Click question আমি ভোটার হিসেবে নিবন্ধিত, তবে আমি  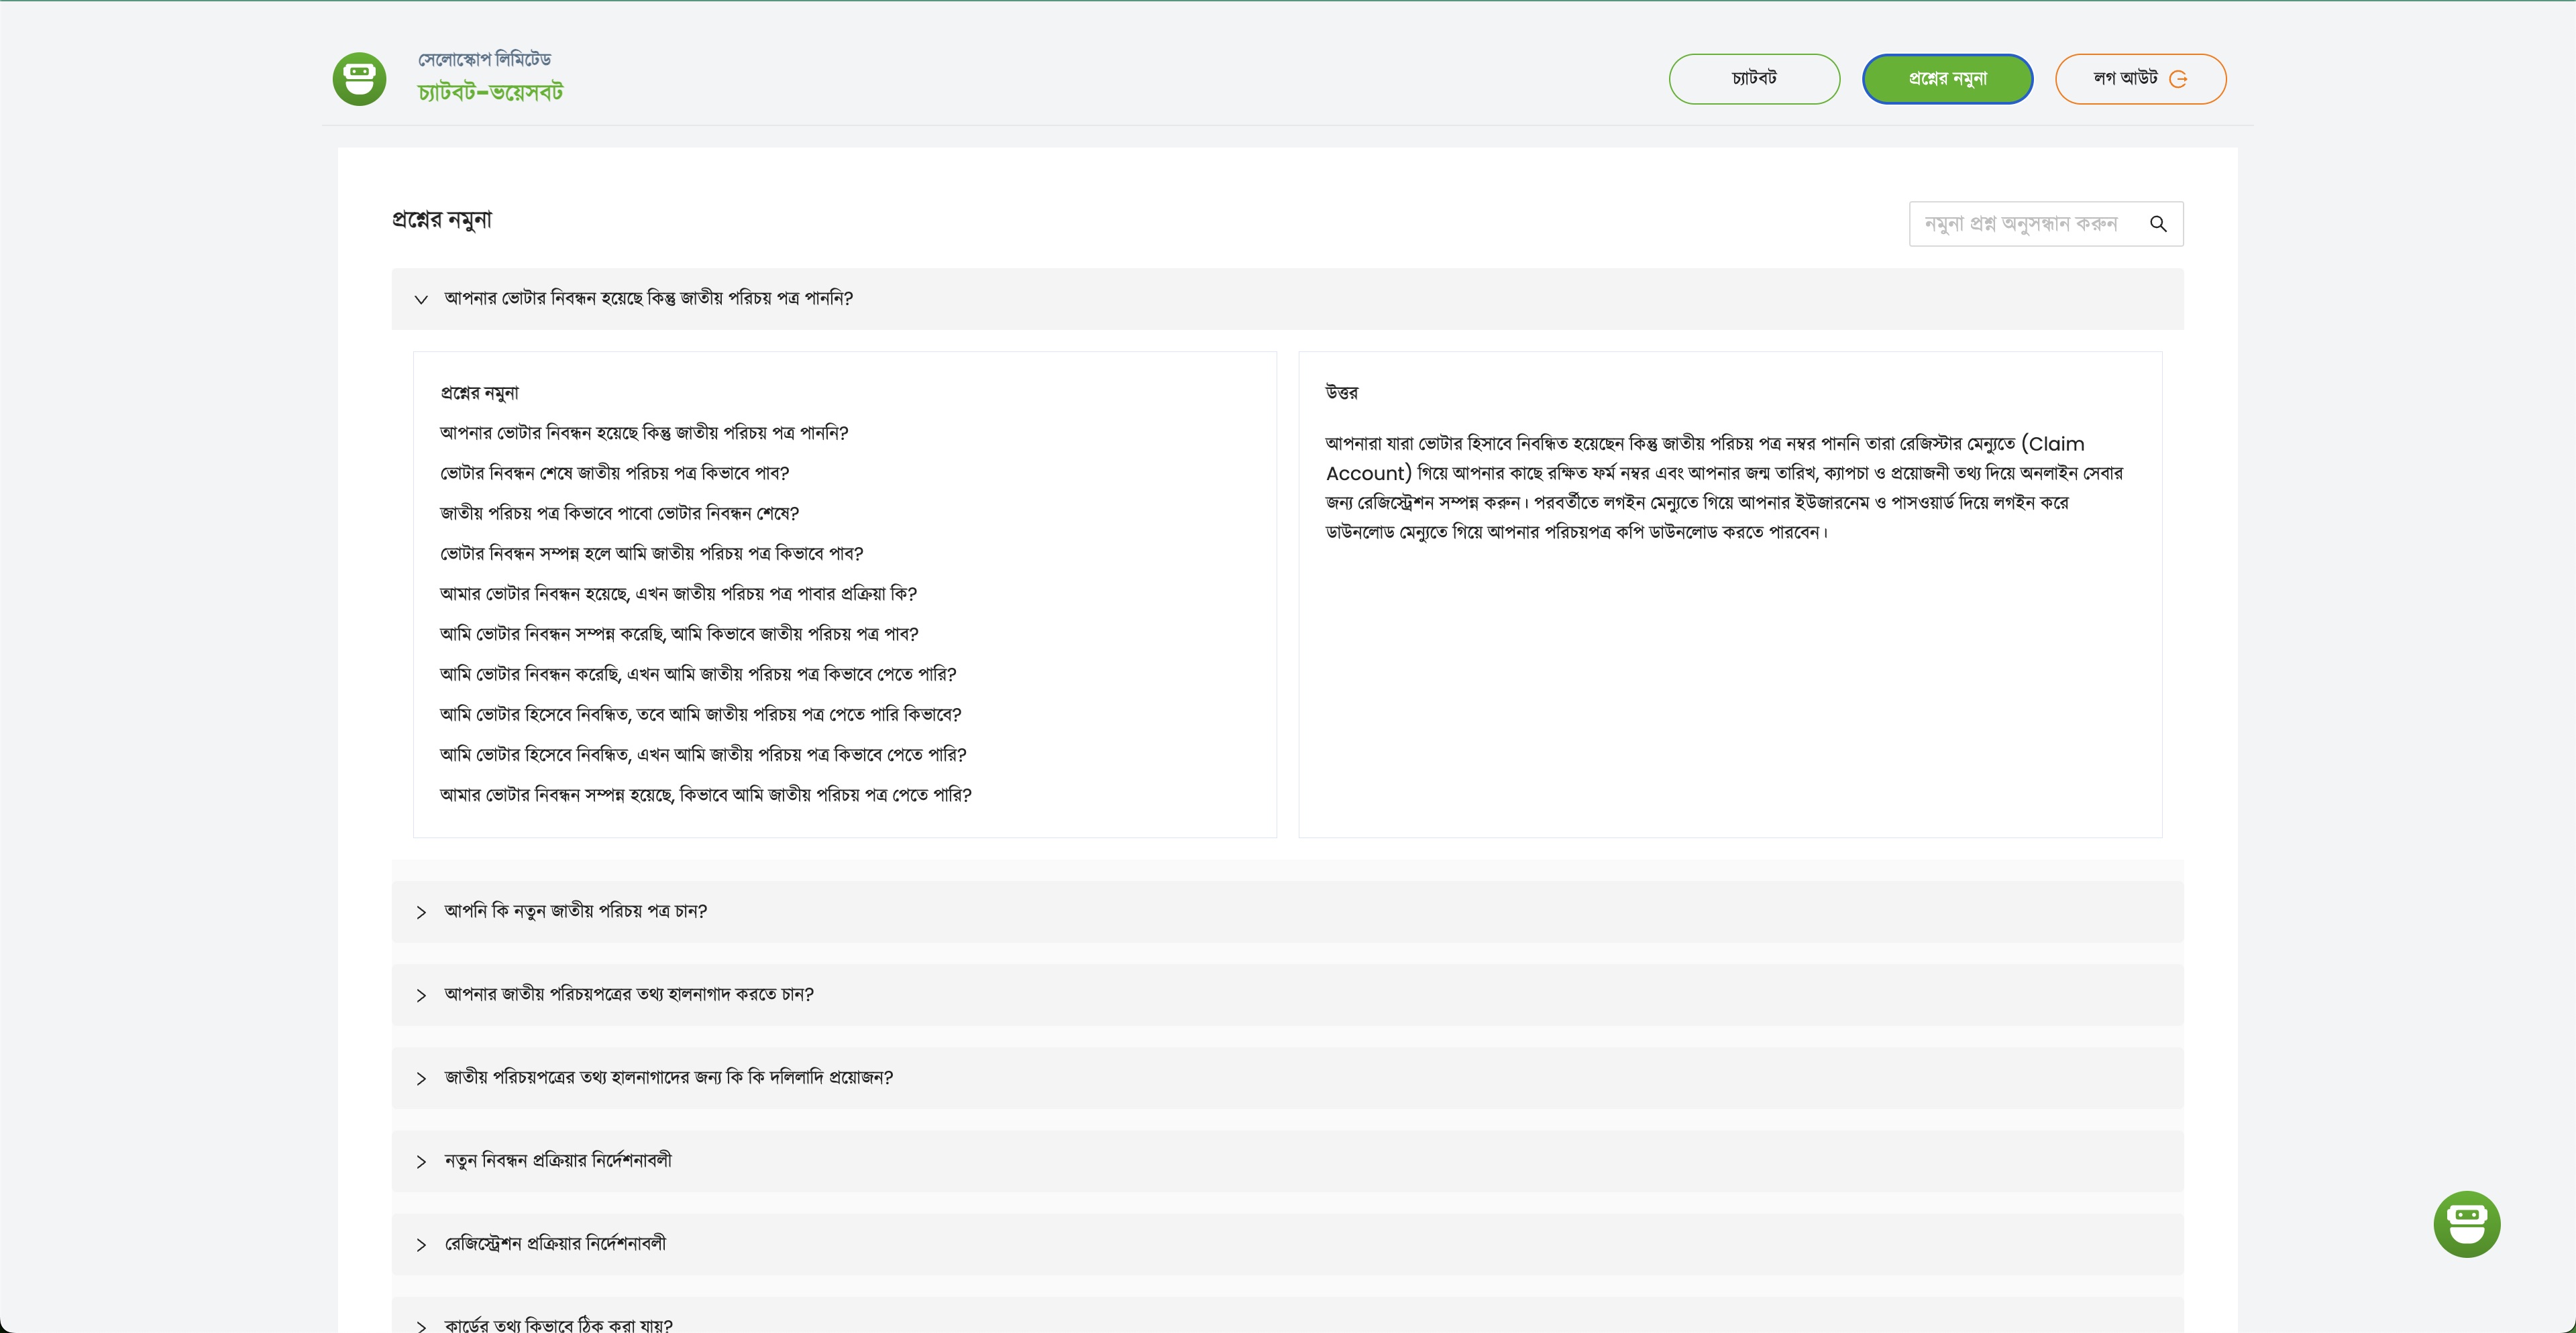click(700, 715)
